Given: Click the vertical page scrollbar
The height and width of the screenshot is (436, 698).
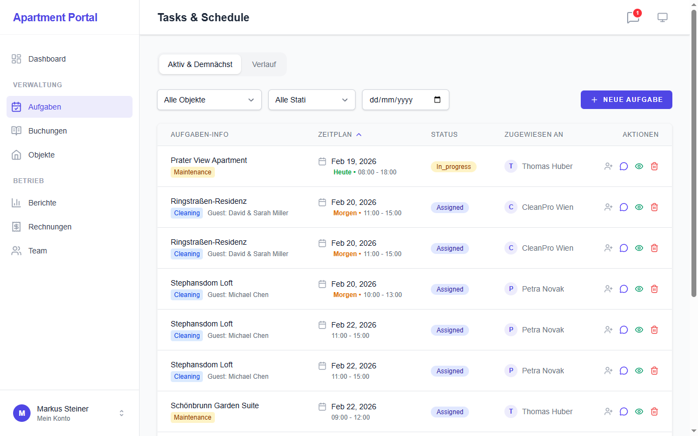Looking at the screenshot, I should [694, 153].
